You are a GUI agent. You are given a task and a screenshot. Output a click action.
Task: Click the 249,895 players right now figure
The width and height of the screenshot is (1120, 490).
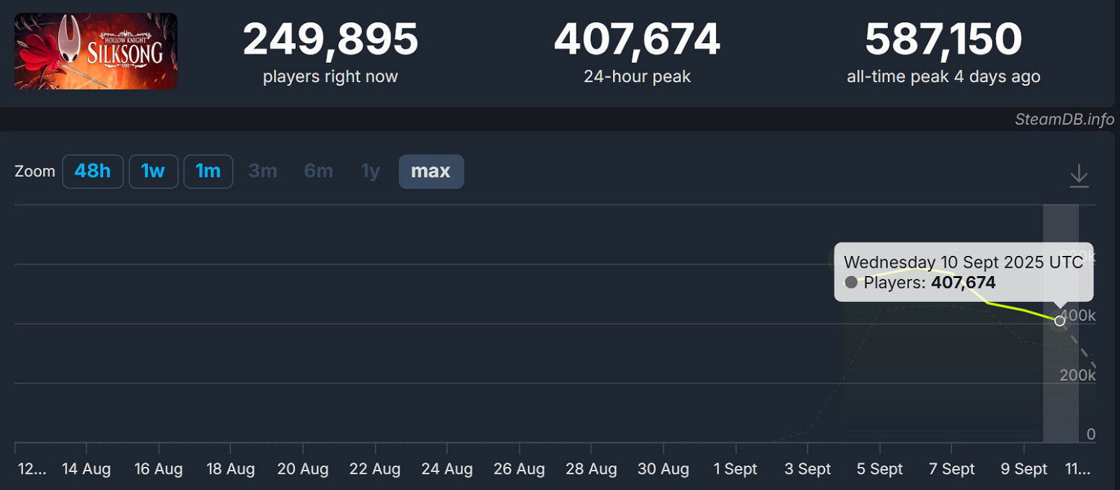[330, 40]
